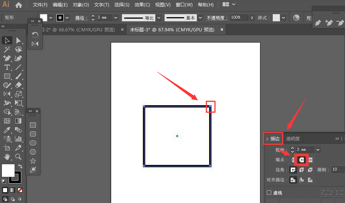Click the 描边 label in control bar
Image resolution: width=345 pixels, height=203 pixels.
[81, 18]
